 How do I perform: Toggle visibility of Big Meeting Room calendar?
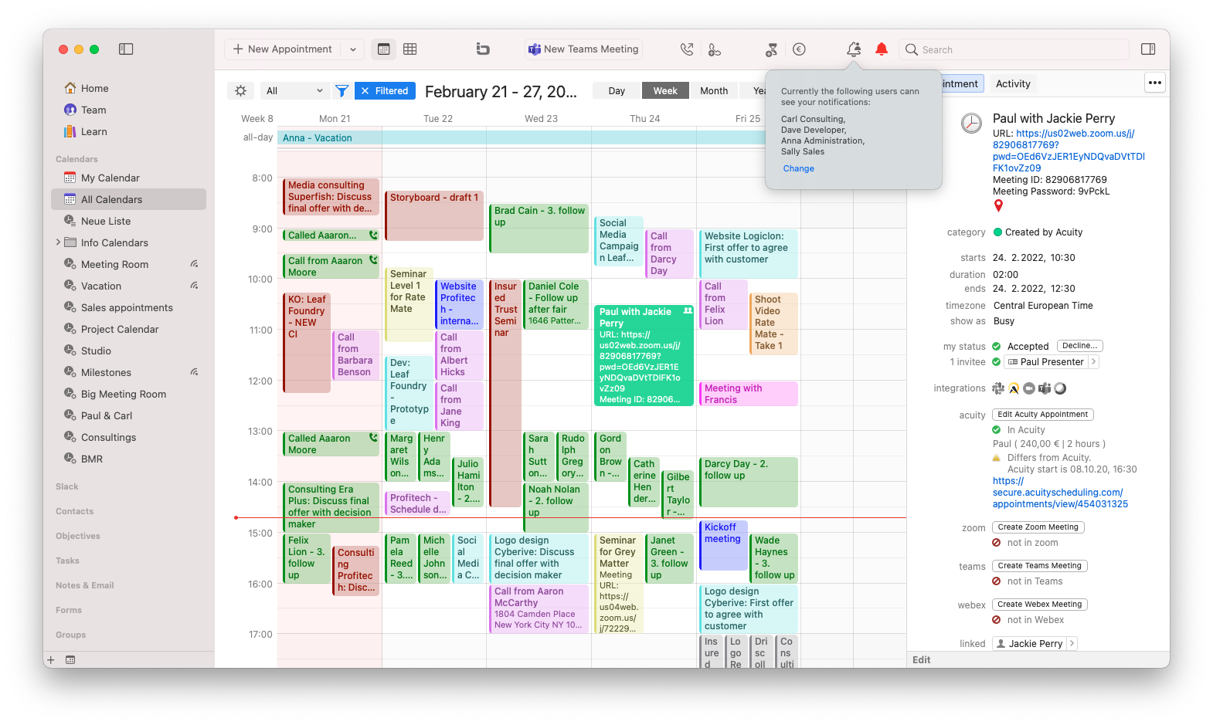[x=70, y=394]
